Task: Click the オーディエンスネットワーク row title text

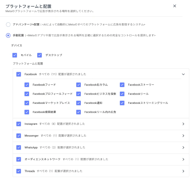Action: point(42,159)
